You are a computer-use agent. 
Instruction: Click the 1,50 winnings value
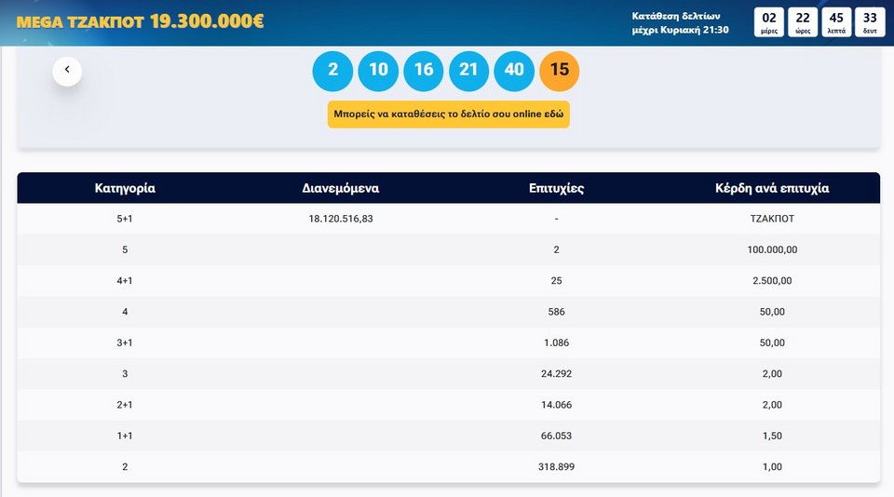click(x=772, y=436)
